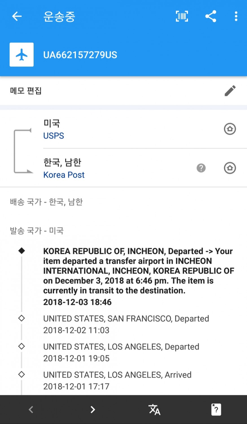Go to next package arrow
The image size is (247, 424).
(93, 409)
